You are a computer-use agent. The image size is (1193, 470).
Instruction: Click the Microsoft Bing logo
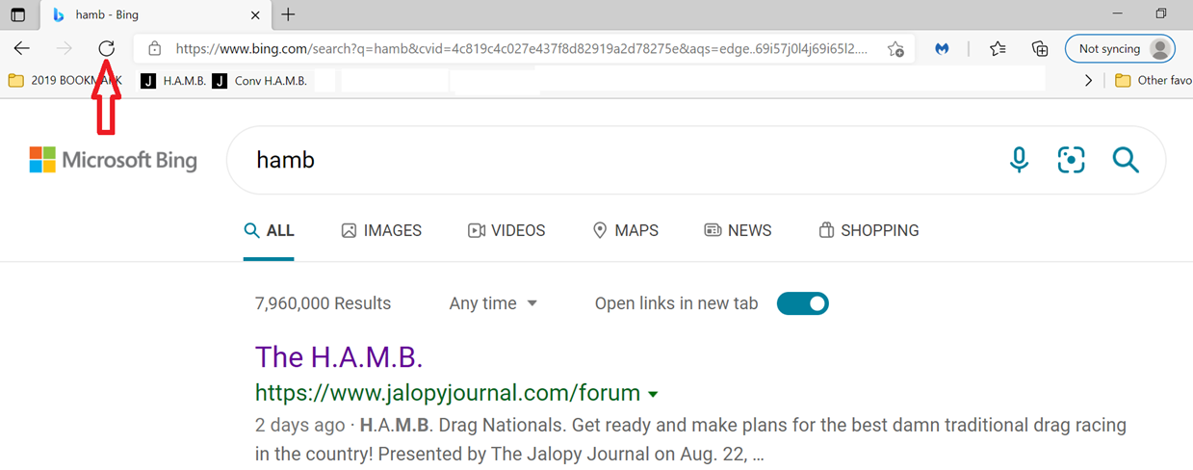(x=114, y=160)
